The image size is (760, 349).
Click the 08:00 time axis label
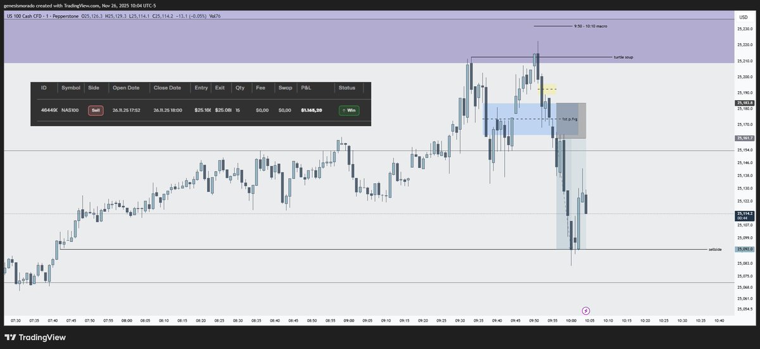point(127,321)
